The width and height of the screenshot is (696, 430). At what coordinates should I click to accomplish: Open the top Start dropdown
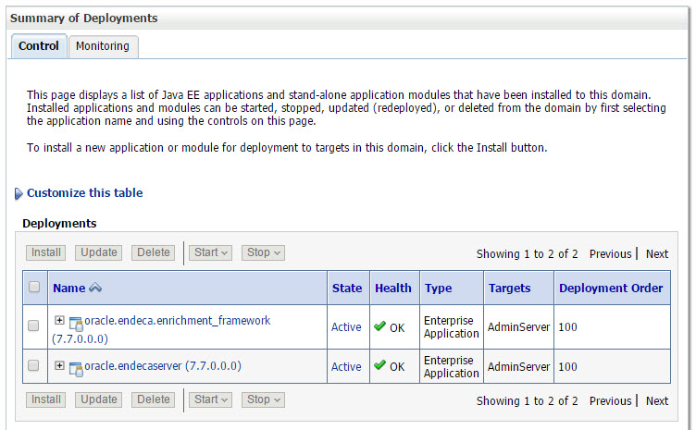210,252
